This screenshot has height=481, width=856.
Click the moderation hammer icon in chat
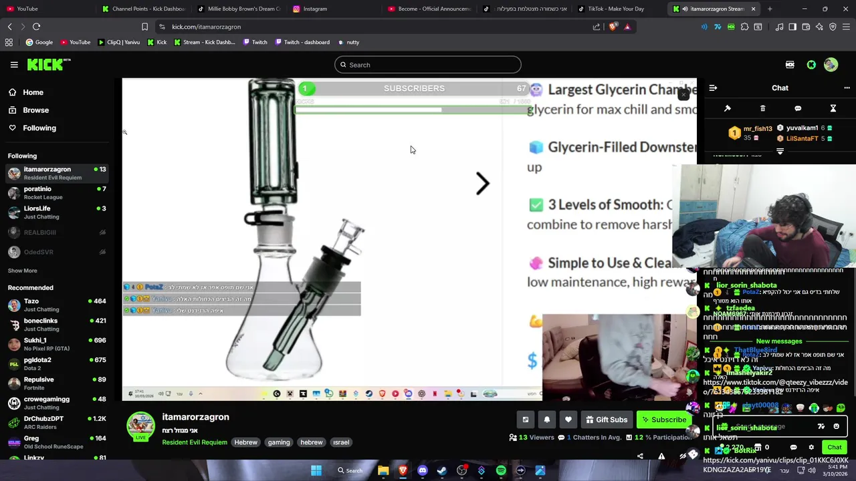pyautogui.click(x=728, y=108)
